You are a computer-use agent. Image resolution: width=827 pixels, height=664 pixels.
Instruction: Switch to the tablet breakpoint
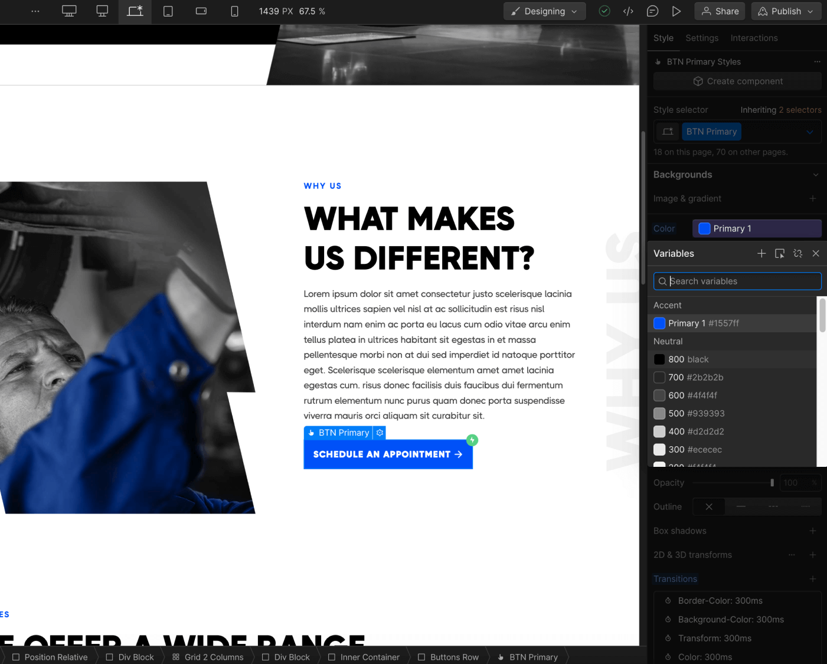point(168,11)
